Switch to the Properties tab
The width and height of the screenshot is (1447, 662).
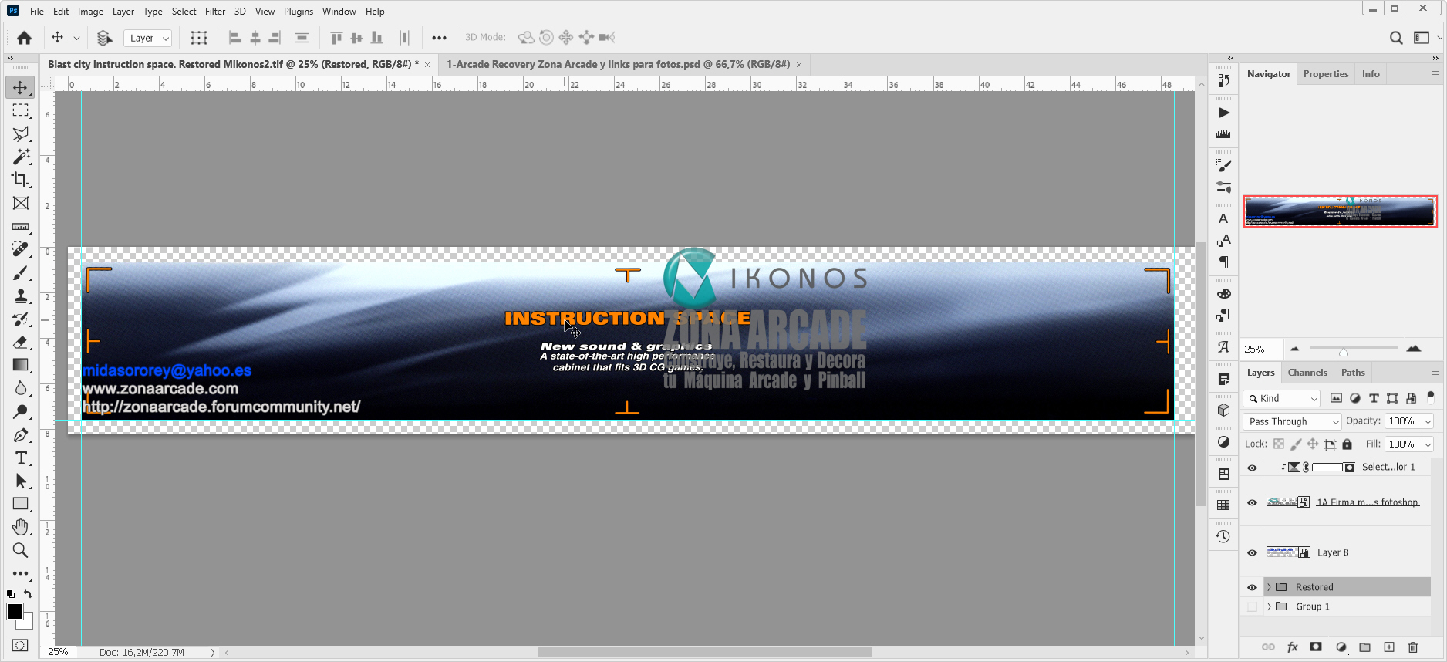(x=1326, y=74)
